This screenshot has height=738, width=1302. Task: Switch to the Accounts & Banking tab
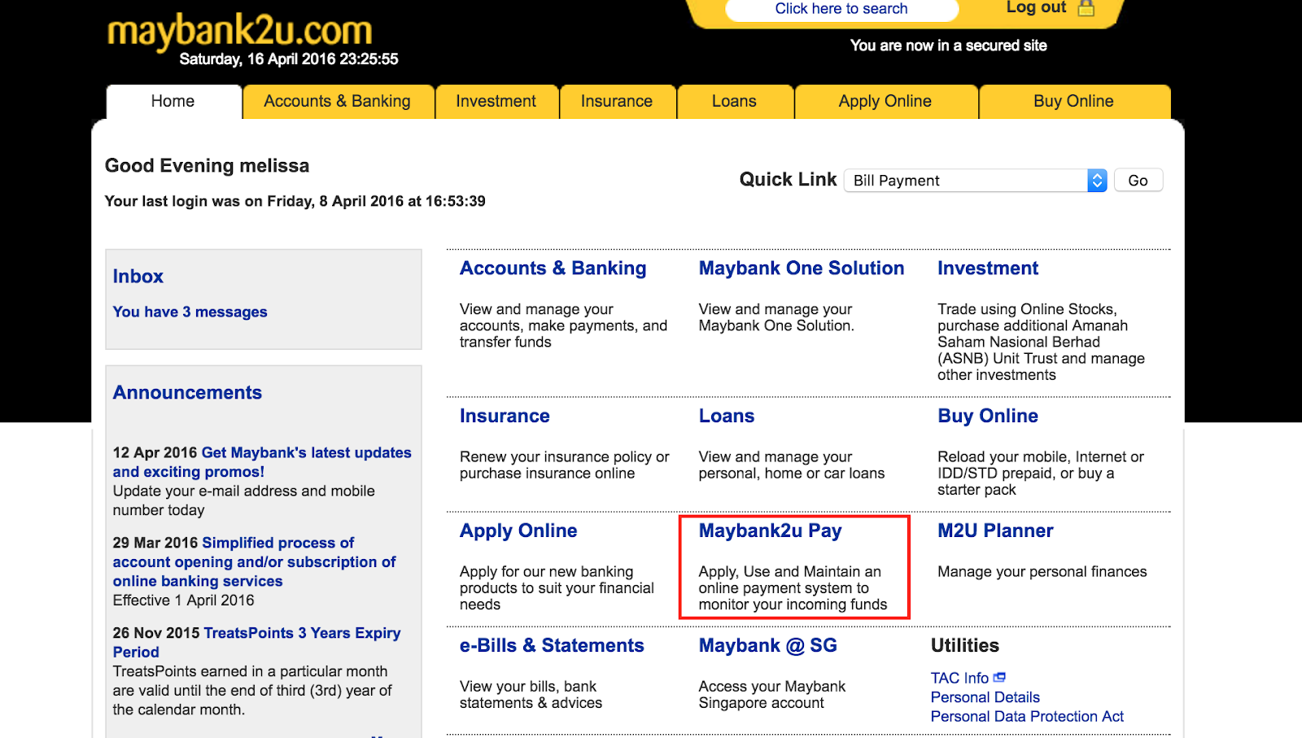[338, 102]
